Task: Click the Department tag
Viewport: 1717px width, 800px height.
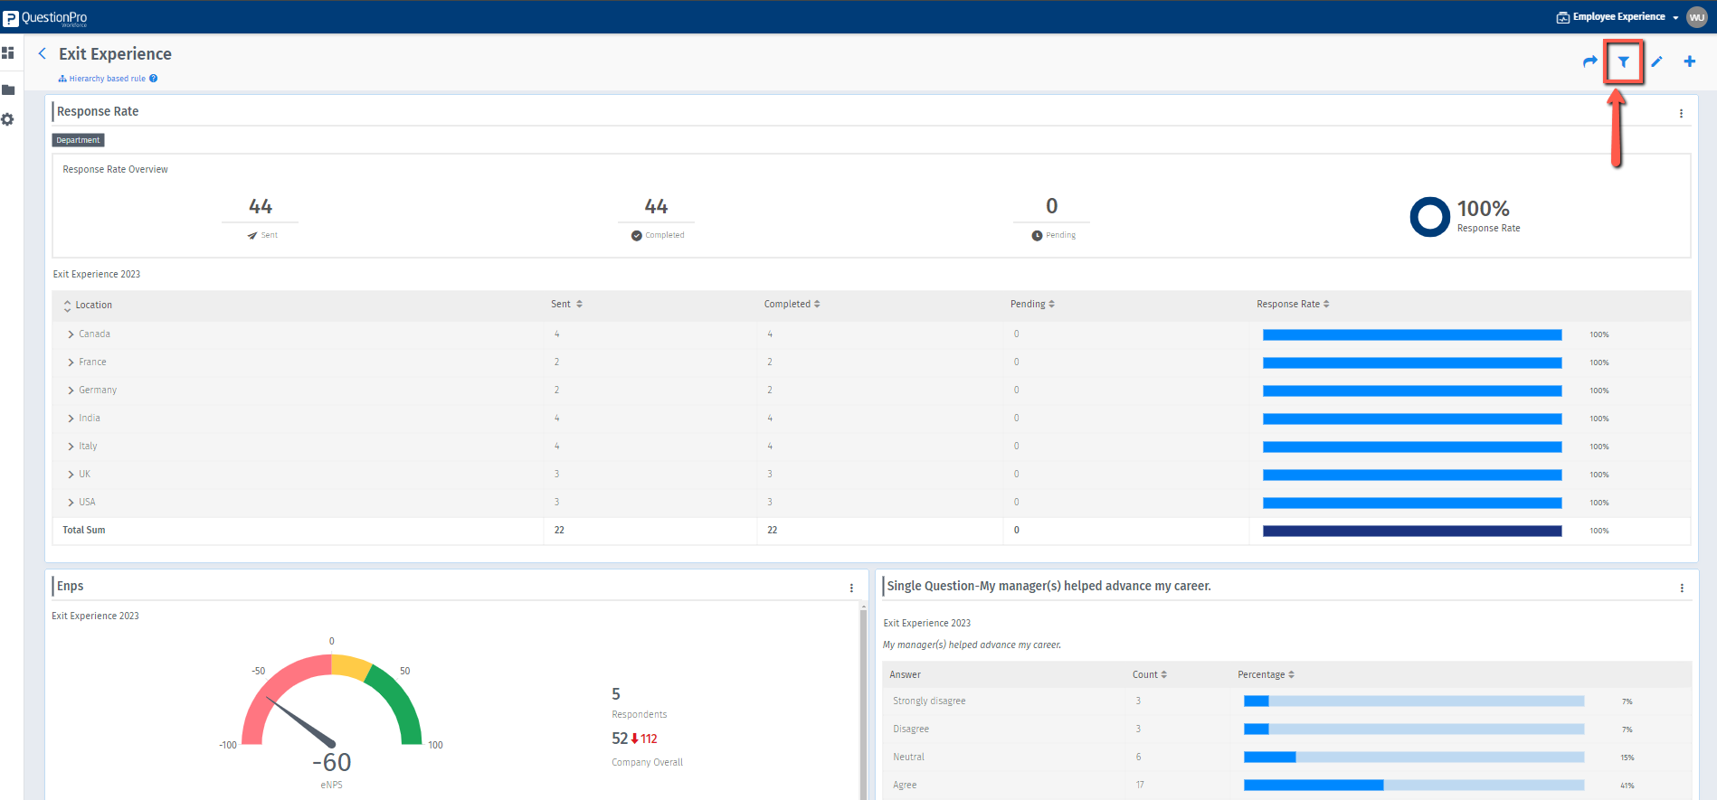Action: (x=78, y=140)
